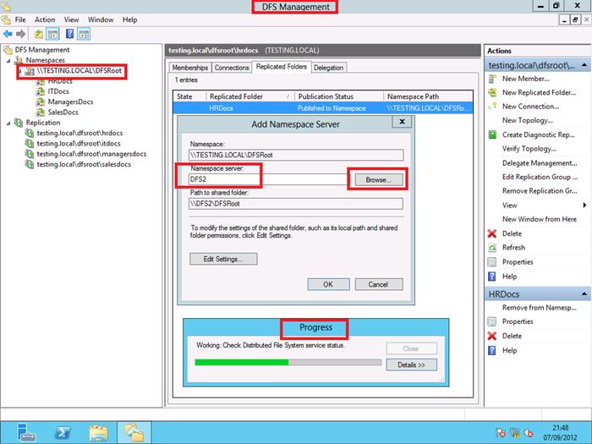The image size is (592, 444).
Task: Collapse the Replication tree node
Action: tap(8, 123)
